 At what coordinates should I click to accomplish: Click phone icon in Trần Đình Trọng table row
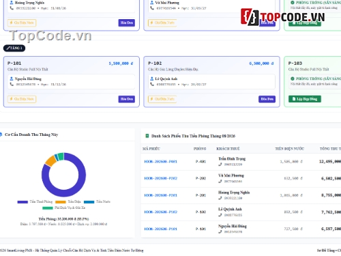220,165
